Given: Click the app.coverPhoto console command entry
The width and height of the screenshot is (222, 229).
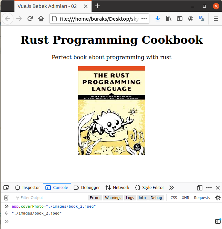Looking at the screenshot, I should [54, 206].
